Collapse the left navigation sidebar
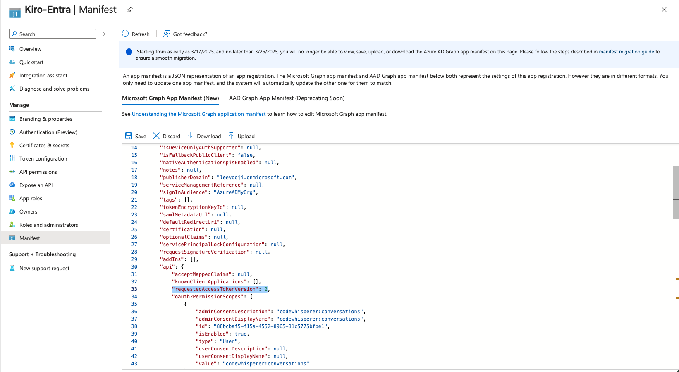This screenshot has height=372, width=679. [x=104, y=34]
